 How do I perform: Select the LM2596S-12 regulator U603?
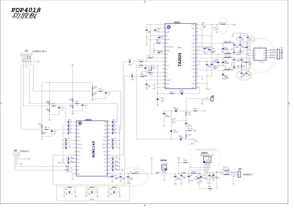point(206,160)
